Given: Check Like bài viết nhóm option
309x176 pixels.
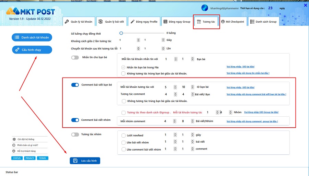Looking at the screenshot, I should [x=123, y=142].
